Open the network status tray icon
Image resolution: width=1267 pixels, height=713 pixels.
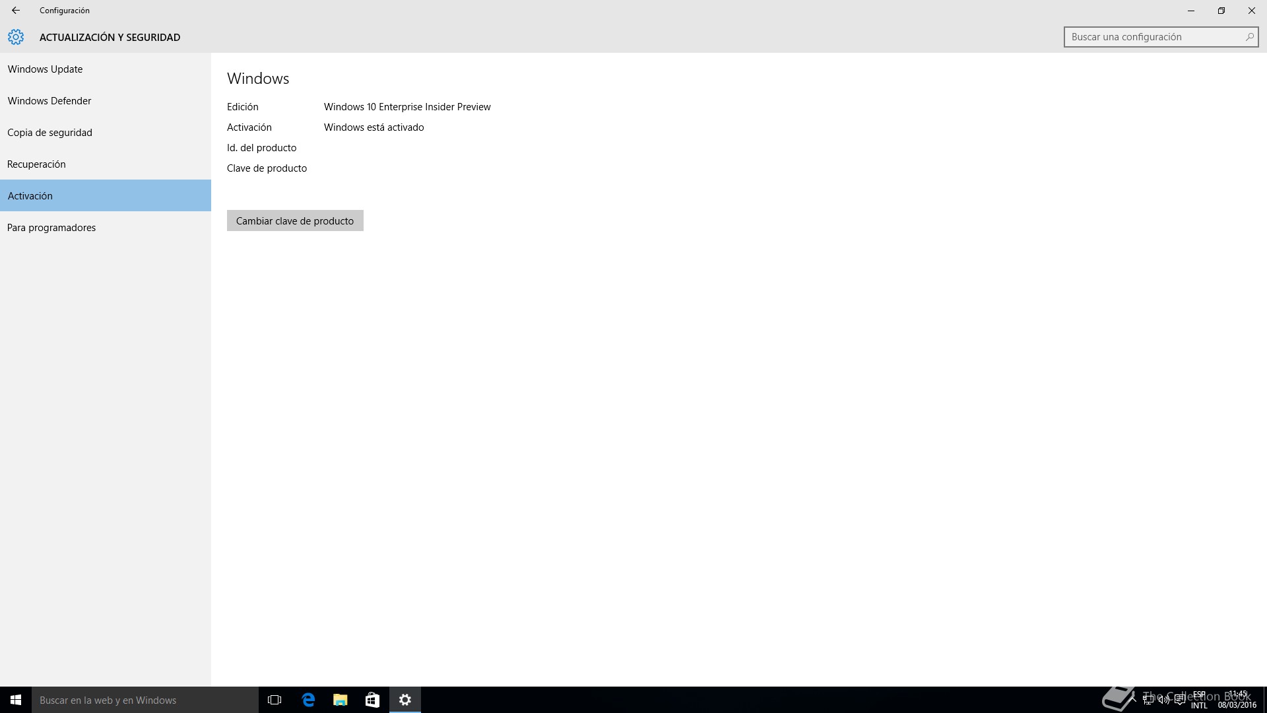(1148, 700)
